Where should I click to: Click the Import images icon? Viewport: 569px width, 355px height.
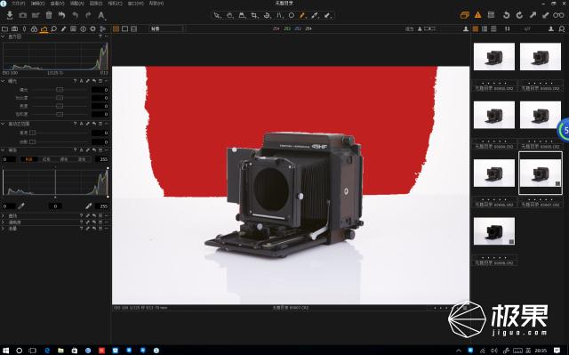tap(10, 15)
